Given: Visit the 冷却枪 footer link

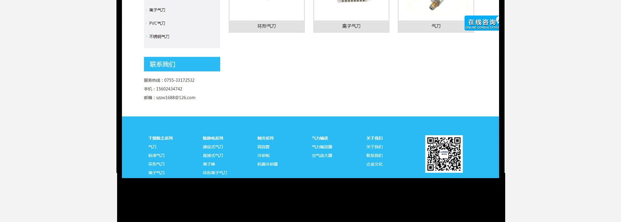Looking at the screenshot, I should tap(263, 156).
